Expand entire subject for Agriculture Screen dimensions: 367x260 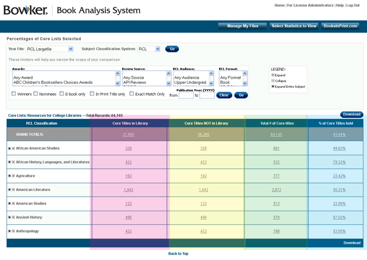click(x=9, y=176)
